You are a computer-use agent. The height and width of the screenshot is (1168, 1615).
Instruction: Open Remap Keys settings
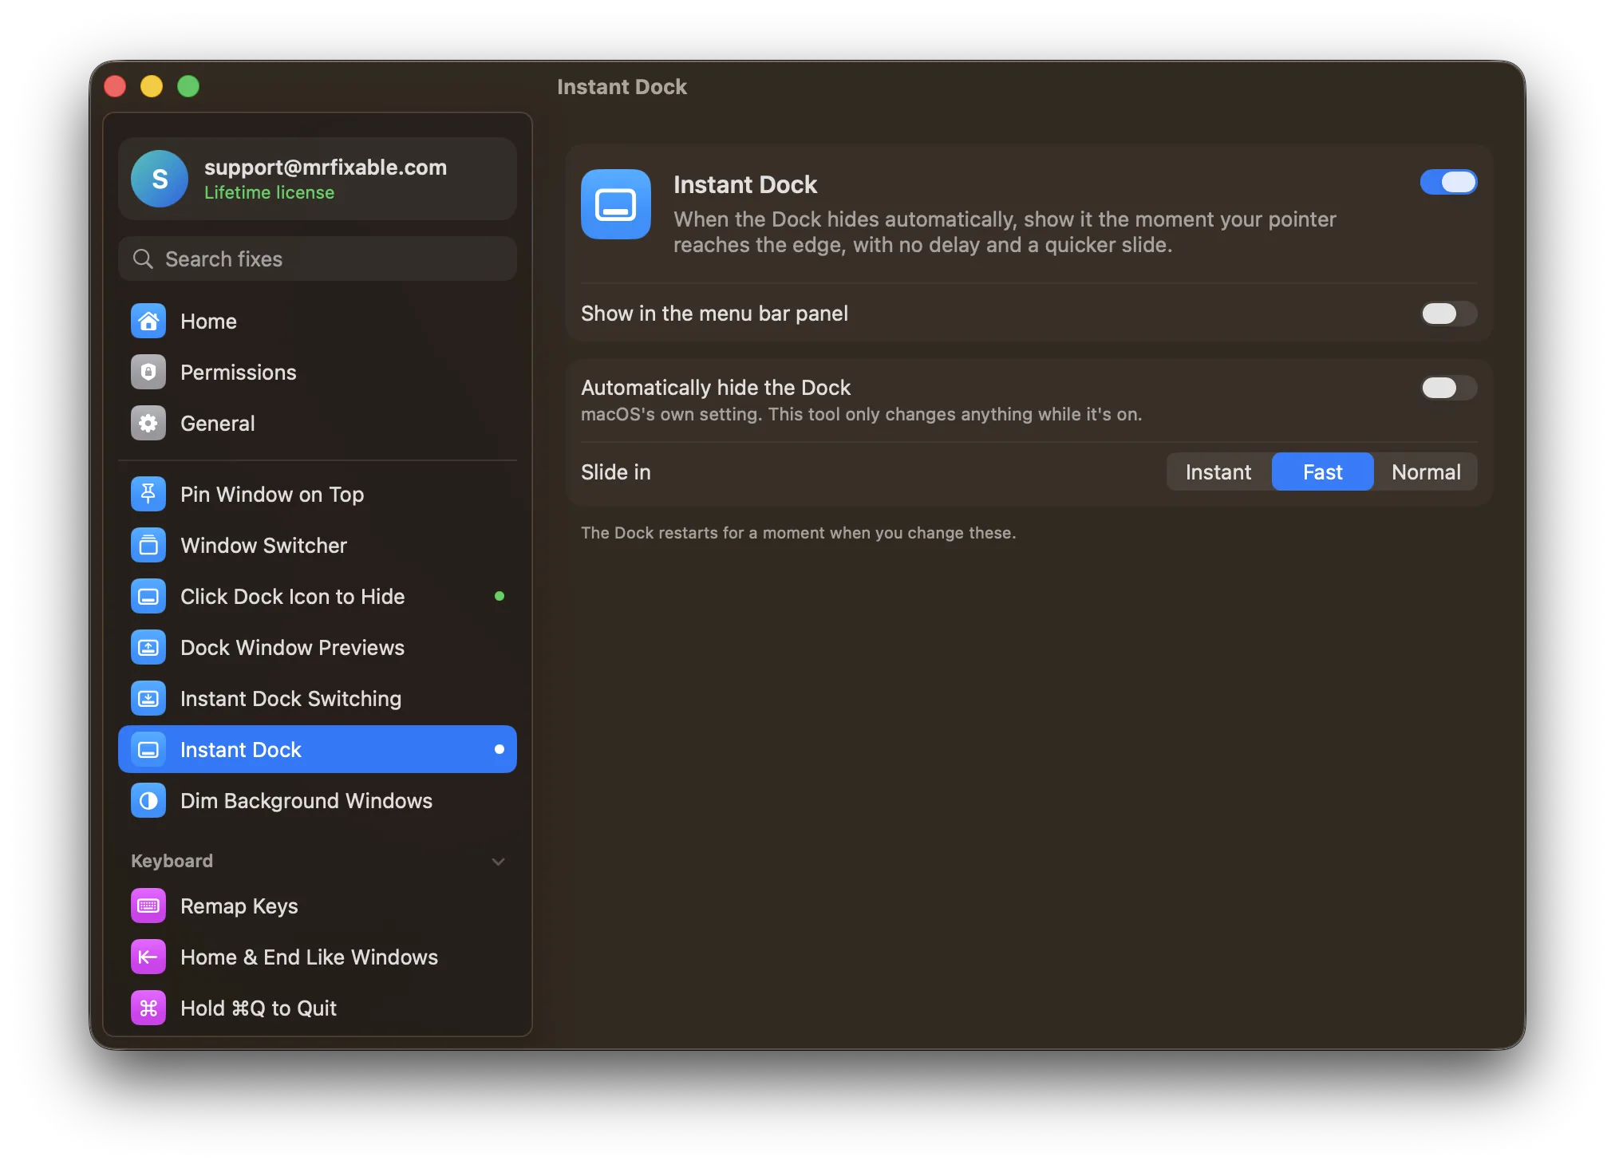tap(318, 906)
